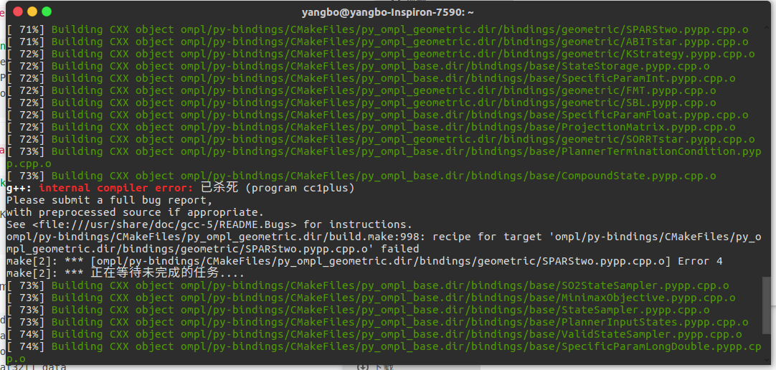Maximize the terminal with the green button
This screenshot has height=370, width=776.
47,11
